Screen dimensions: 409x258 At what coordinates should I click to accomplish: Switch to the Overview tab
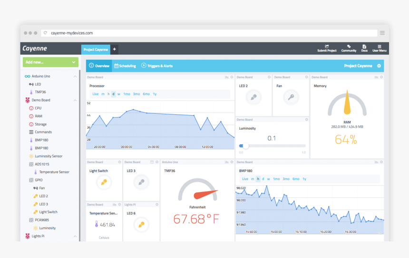[99, 66]
